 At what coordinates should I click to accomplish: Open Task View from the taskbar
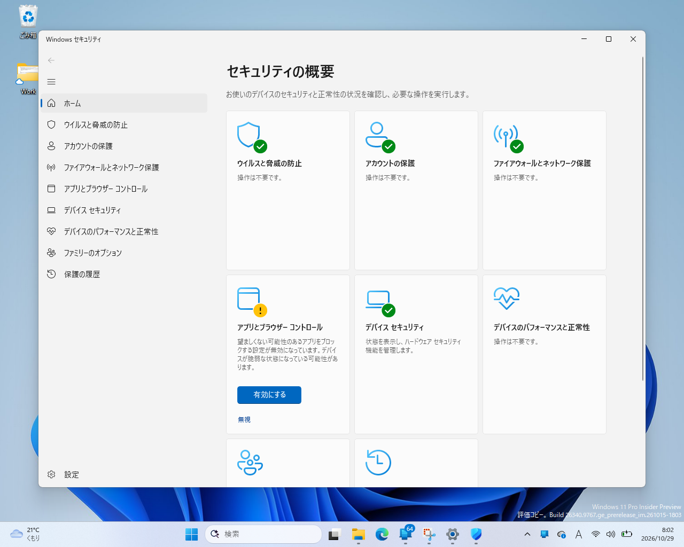335,534
